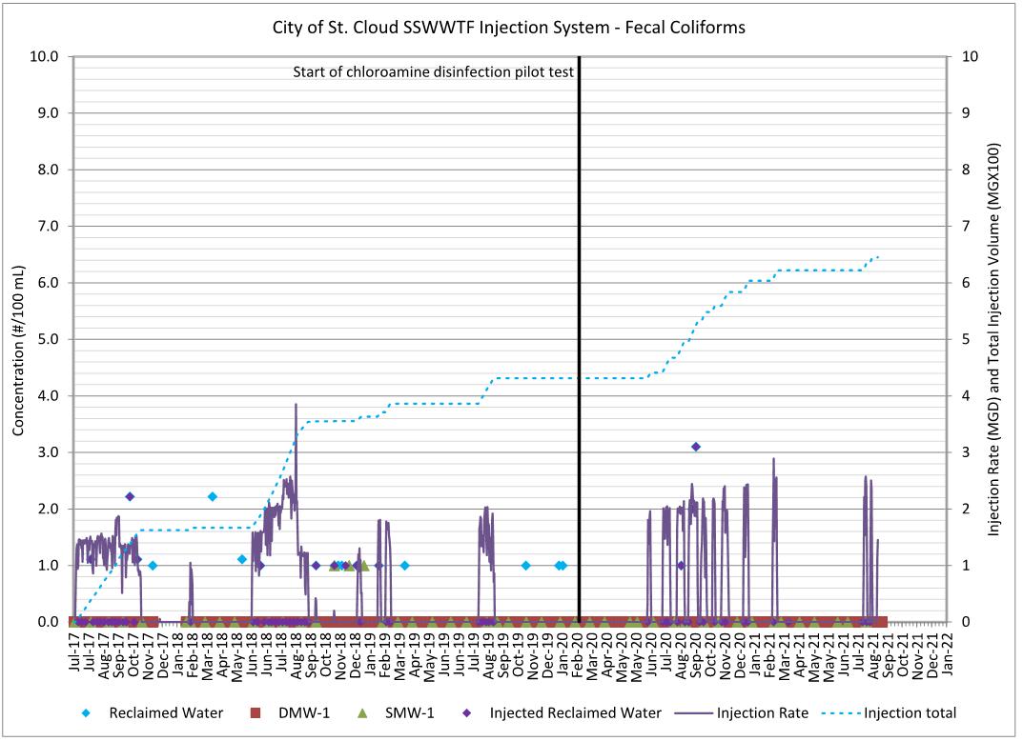Image resolution: width=1023 pixels, height=741 pixels.
Task: Click the left axis label '7.0'
Action: coord(48,227)
